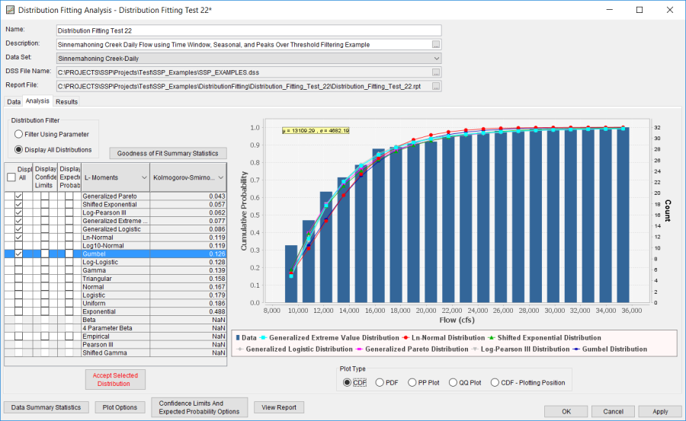The width and height of the screenshot is (686, 421).
Task: Toggle the Display All header checkbox
Action: 11,177
